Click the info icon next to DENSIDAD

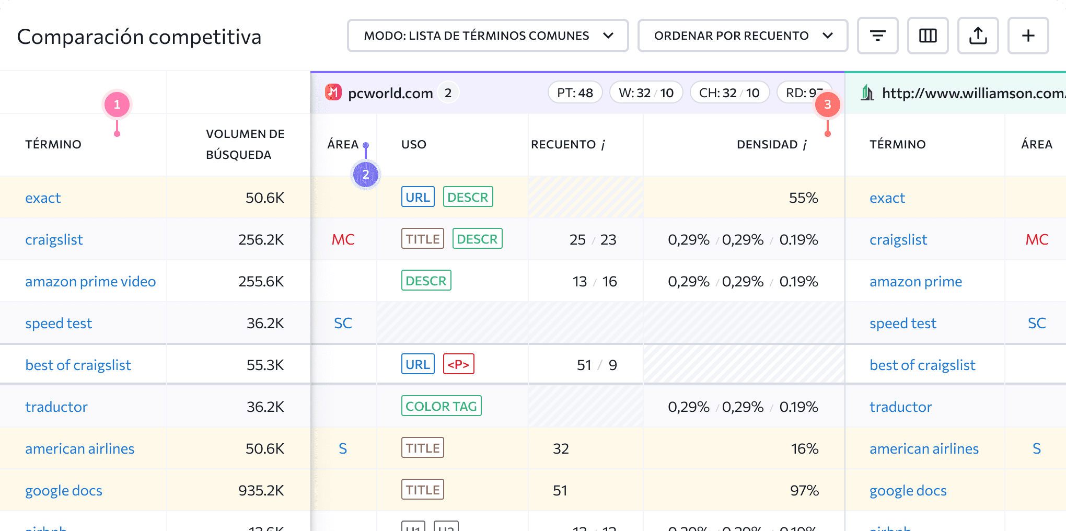[x=805, y=145]
